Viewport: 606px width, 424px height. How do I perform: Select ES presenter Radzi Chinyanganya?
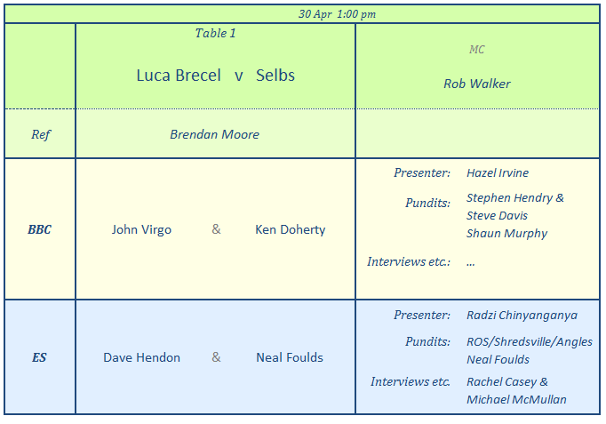[x=522, y=316]
